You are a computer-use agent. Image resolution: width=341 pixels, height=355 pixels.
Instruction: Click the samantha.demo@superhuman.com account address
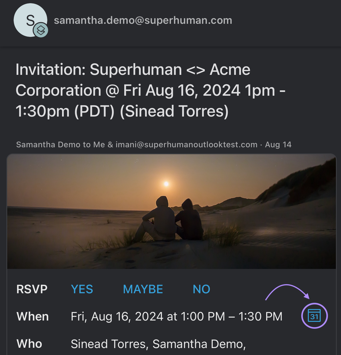(x=143, y=20)
